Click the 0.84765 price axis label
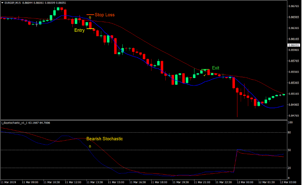 pos(294,116)
